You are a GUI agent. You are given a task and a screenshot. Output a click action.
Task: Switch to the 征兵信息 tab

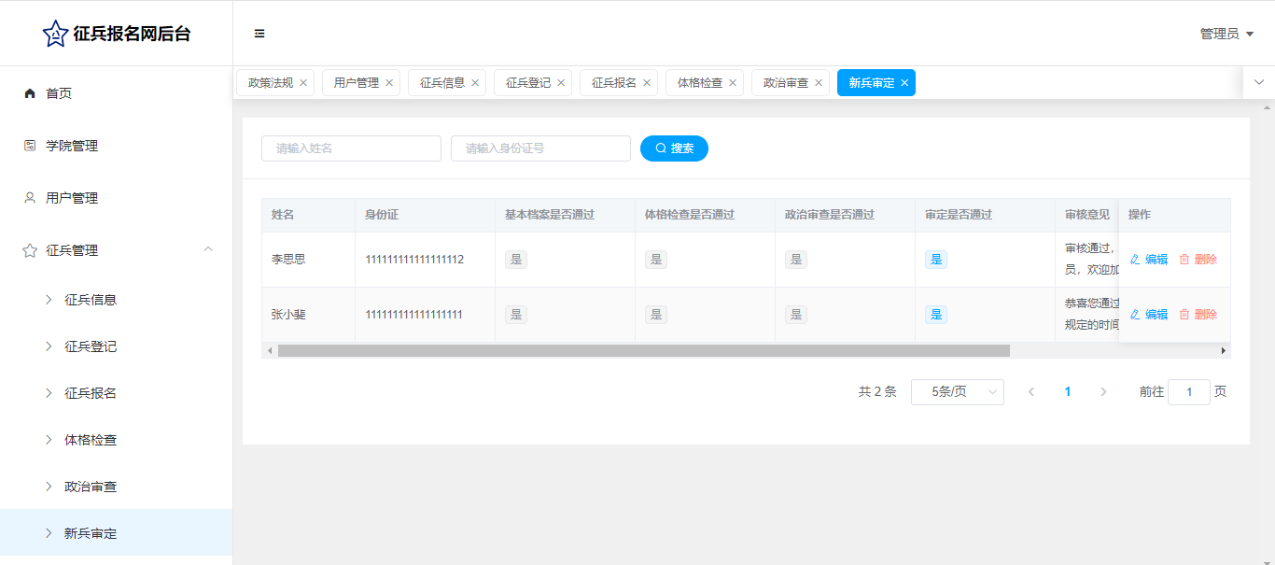(x=441, y=83)
